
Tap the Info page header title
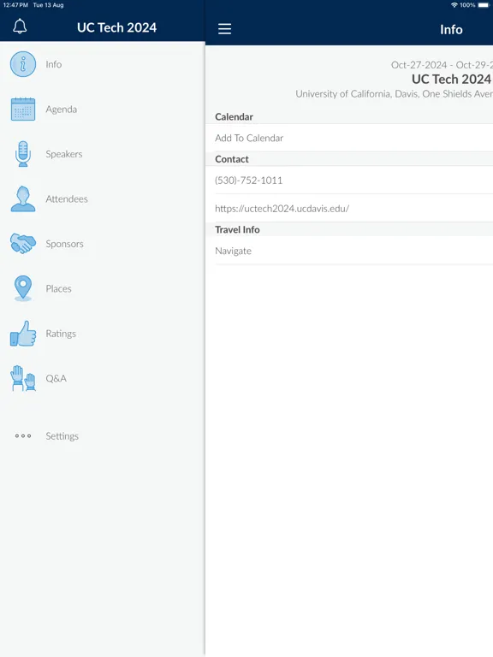click(x=451, y=29)
